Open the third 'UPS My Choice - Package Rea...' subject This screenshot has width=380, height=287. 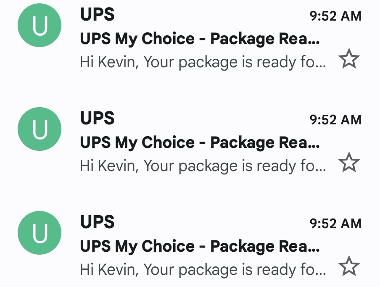200,246
